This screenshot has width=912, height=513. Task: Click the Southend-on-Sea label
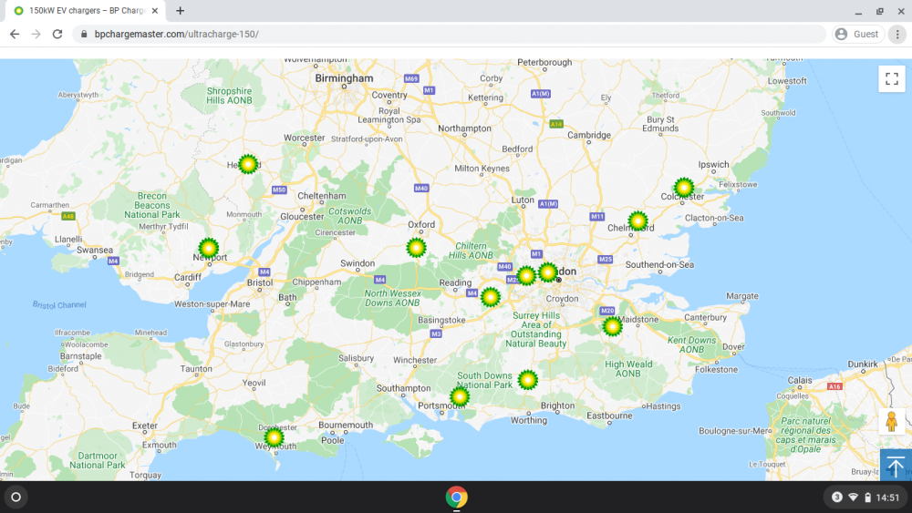pyautogui.click(x=659, y=264)
